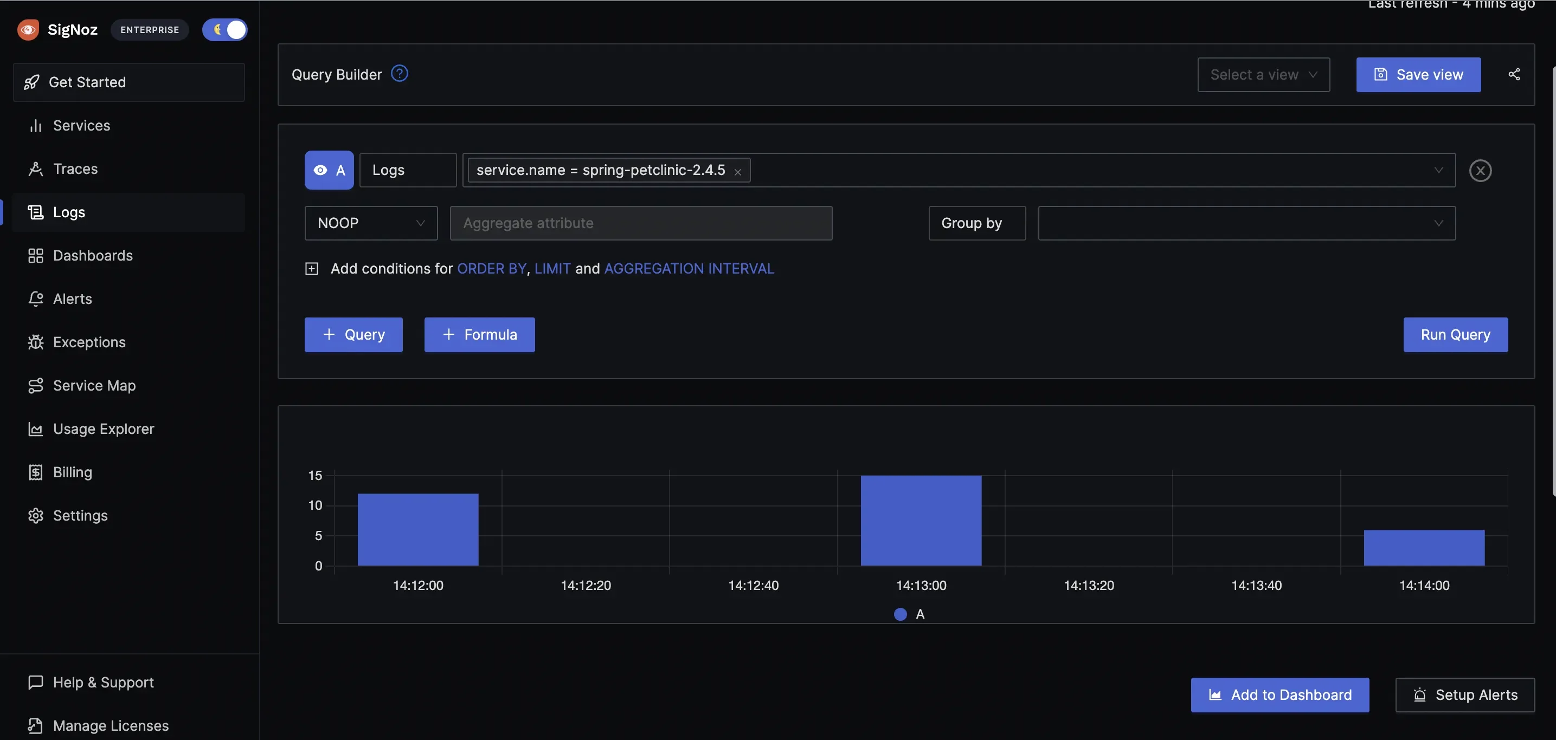Click Setup Alerts button

coord(1465,696)
